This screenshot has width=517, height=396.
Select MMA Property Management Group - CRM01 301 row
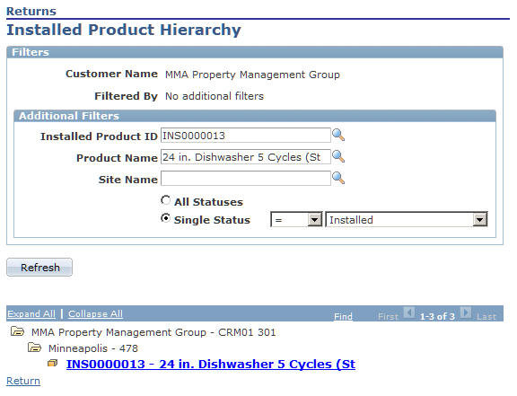point(153,332)
